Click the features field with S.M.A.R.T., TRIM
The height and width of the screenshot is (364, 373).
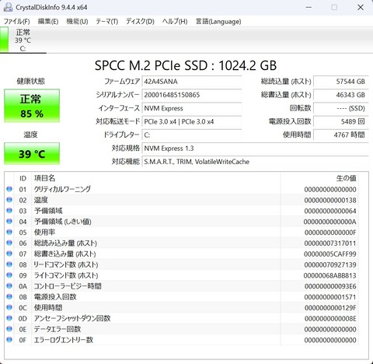pyautogui.click(x=255, y=162)
